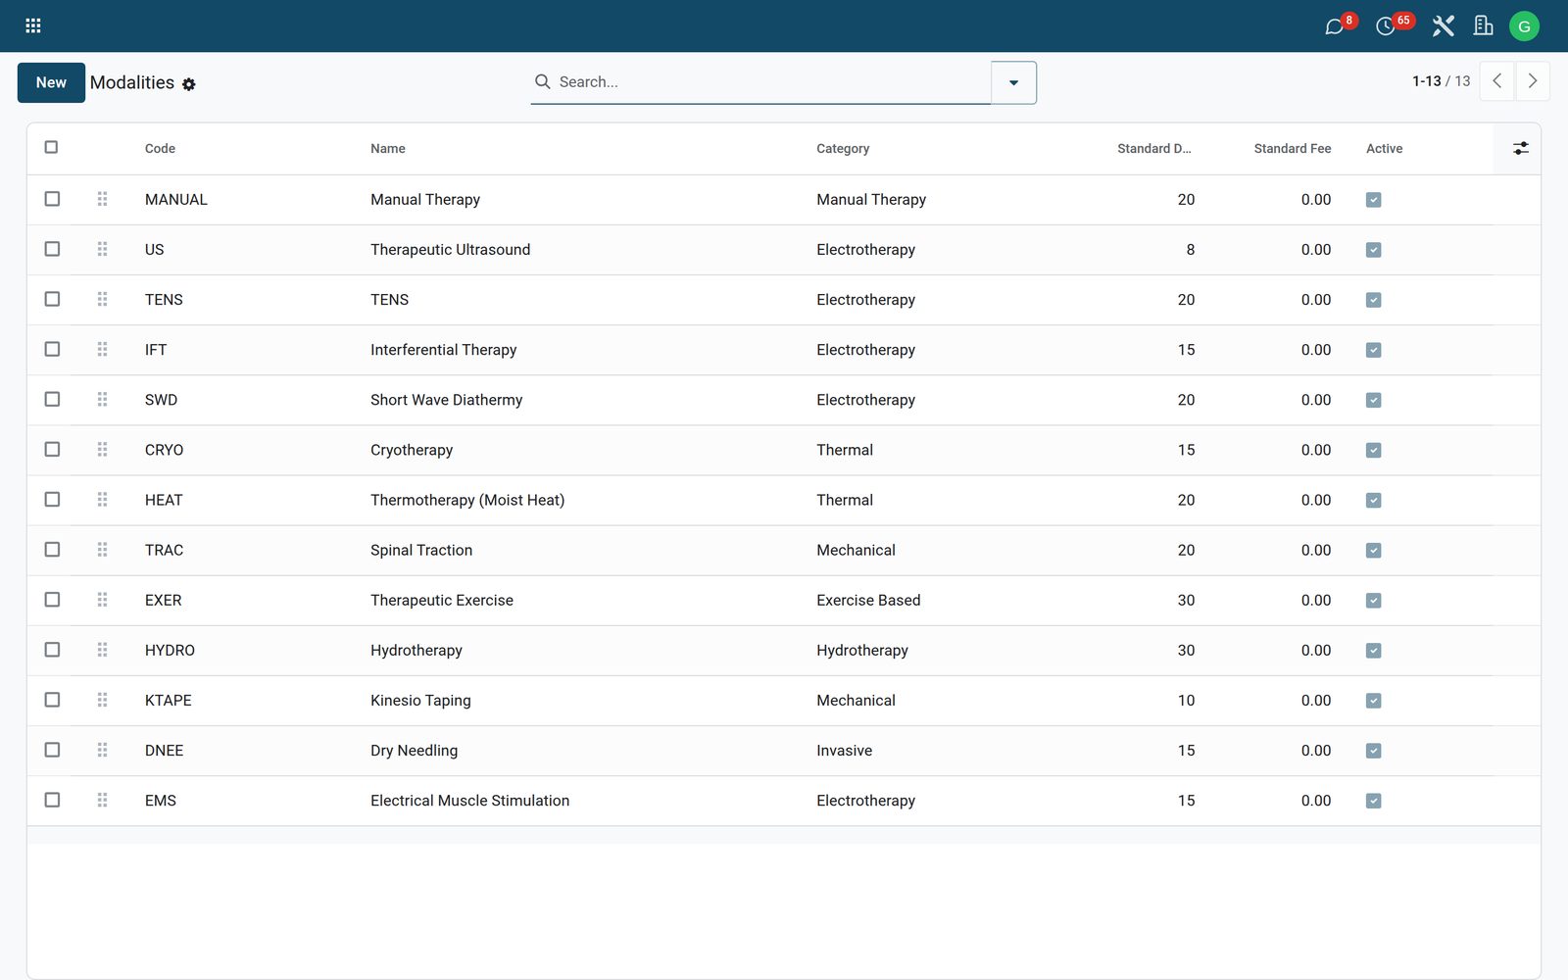Go to previous page of records
Screen dimensions: 1568x980
(1496, 81)
